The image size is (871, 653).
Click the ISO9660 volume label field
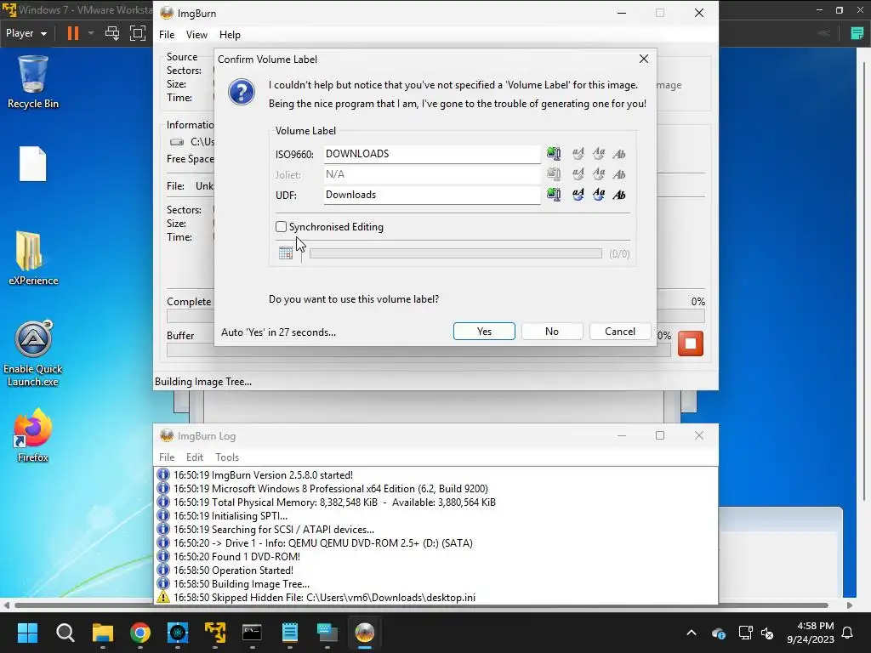(432, 154)
